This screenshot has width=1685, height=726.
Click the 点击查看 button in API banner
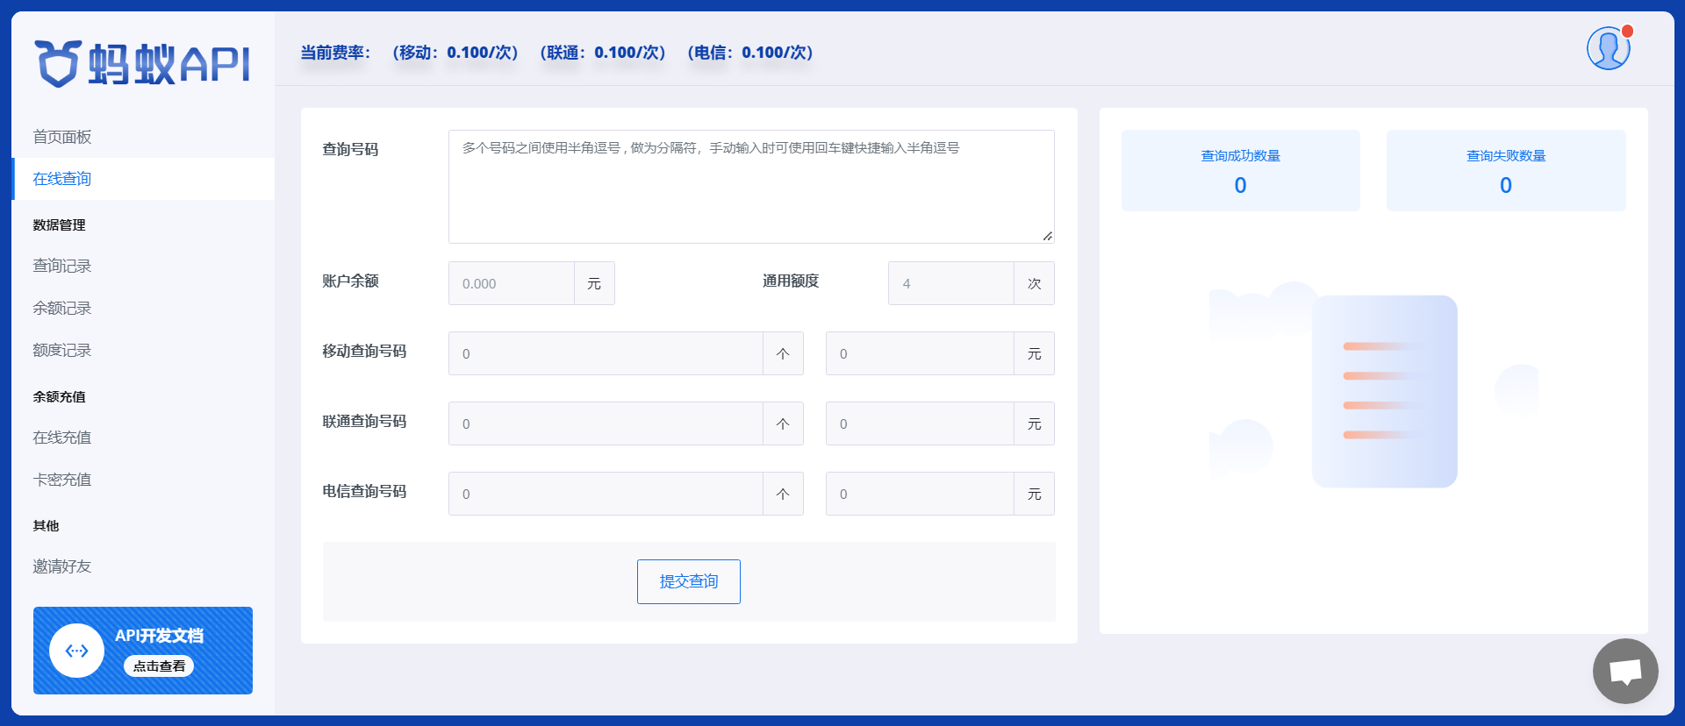coord(159,666)
